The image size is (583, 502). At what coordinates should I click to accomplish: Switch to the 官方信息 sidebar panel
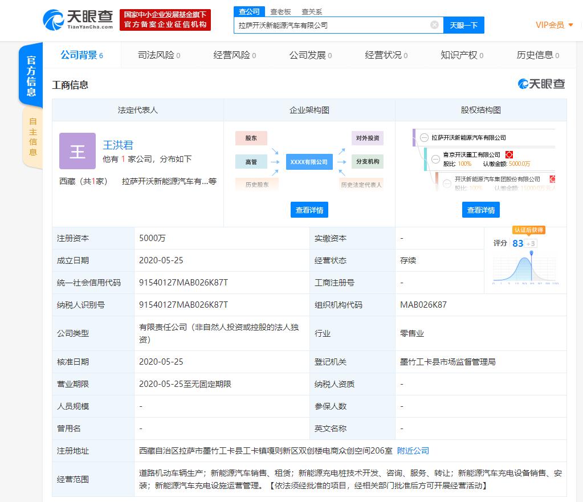(31, 76)
